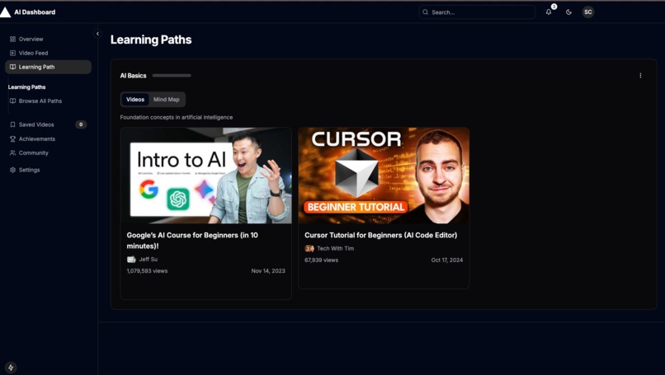665x375 pixels.
Task: Click the Oct 17, 2024 date
Action: coord(447,260)
